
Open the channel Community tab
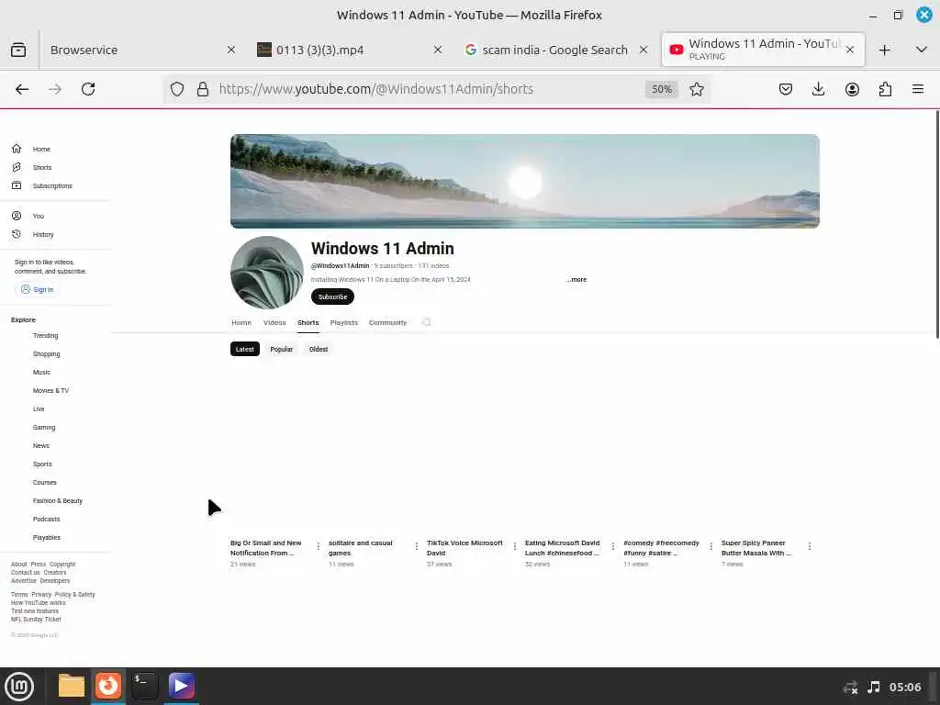point(387,322)
